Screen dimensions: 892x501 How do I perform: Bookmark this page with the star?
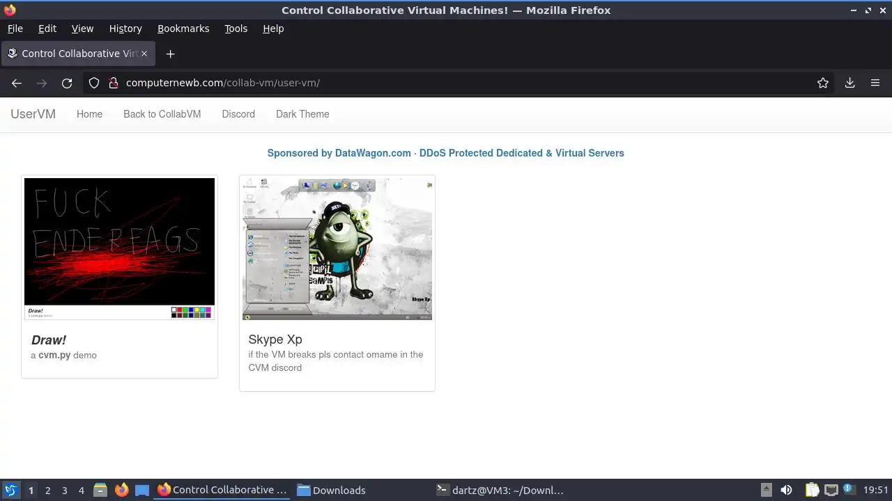click(x=823, y=83)
